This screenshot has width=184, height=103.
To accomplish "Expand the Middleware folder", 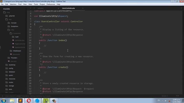I will 11,51.
